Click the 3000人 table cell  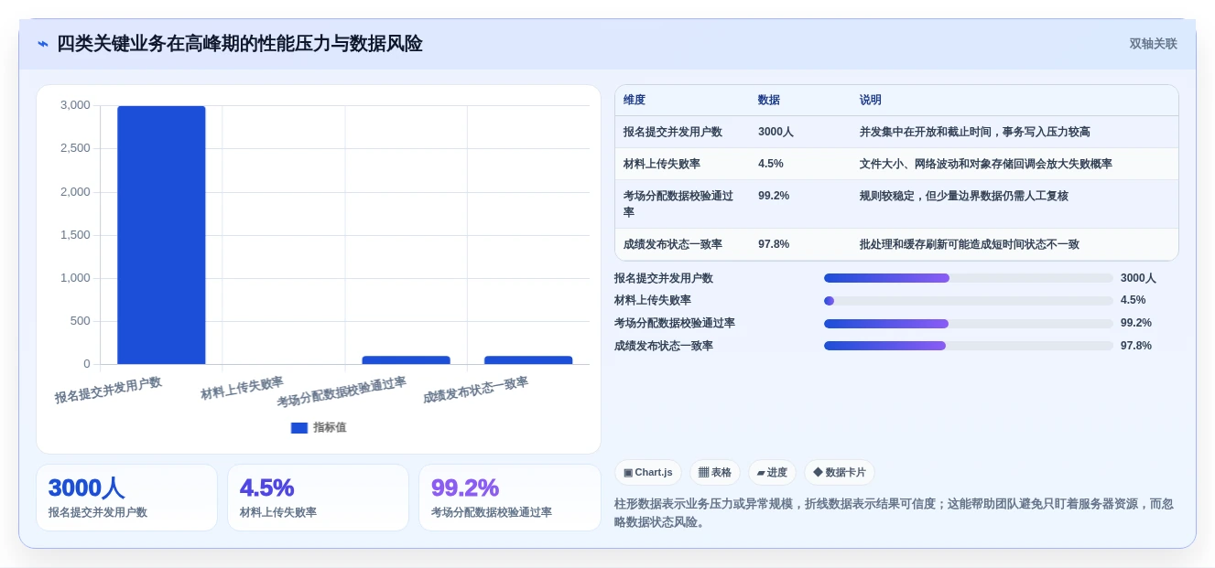pos(776,133)
